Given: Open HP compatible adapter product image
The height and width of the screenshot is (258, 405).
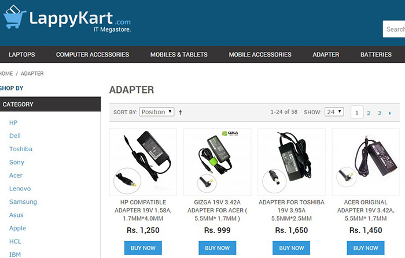Looking at the screenshot, I should [143, 162].
